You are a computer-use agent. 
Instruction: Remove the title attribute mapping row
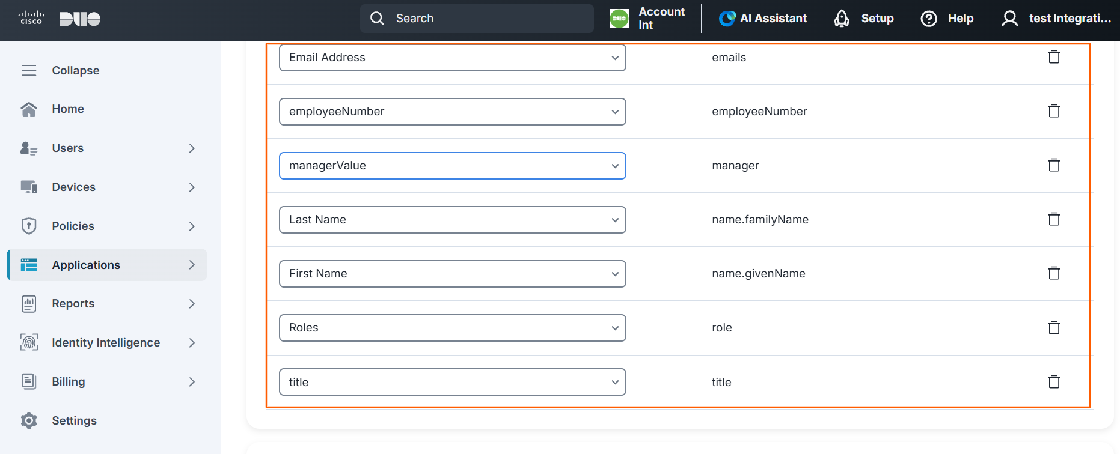[x=1054, y=382]
